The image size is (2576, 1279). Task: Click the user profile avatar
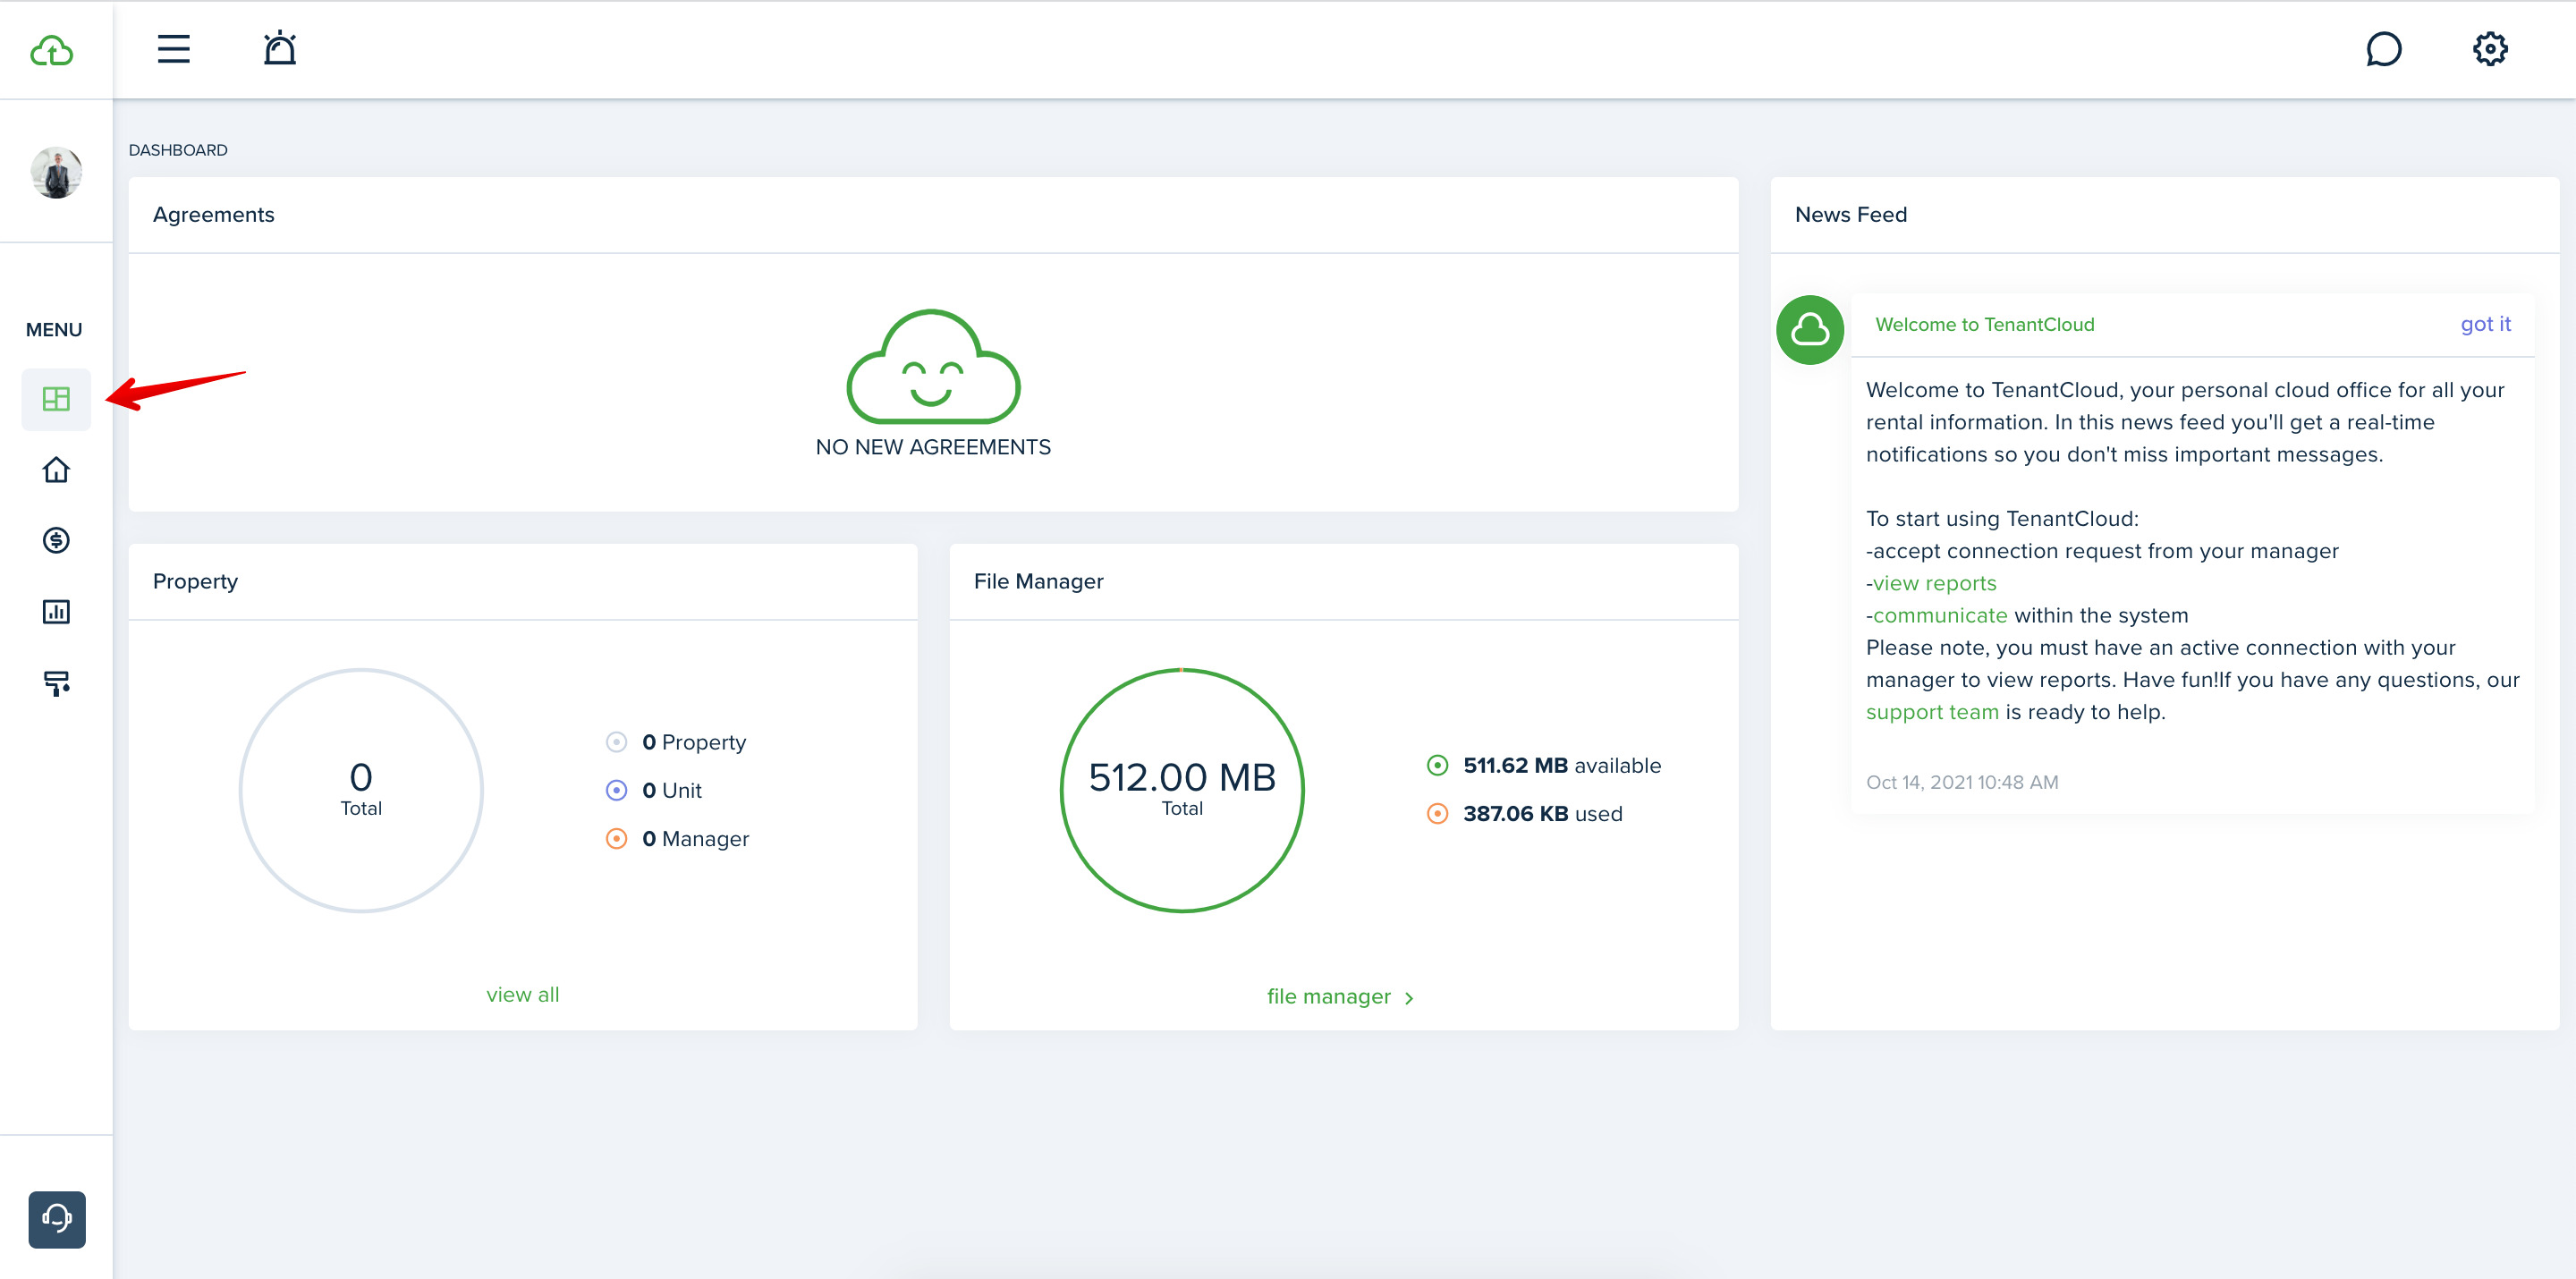(56, 172)
